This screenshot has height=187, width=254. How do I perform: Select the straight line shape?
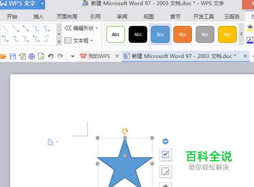click(5, 28)
